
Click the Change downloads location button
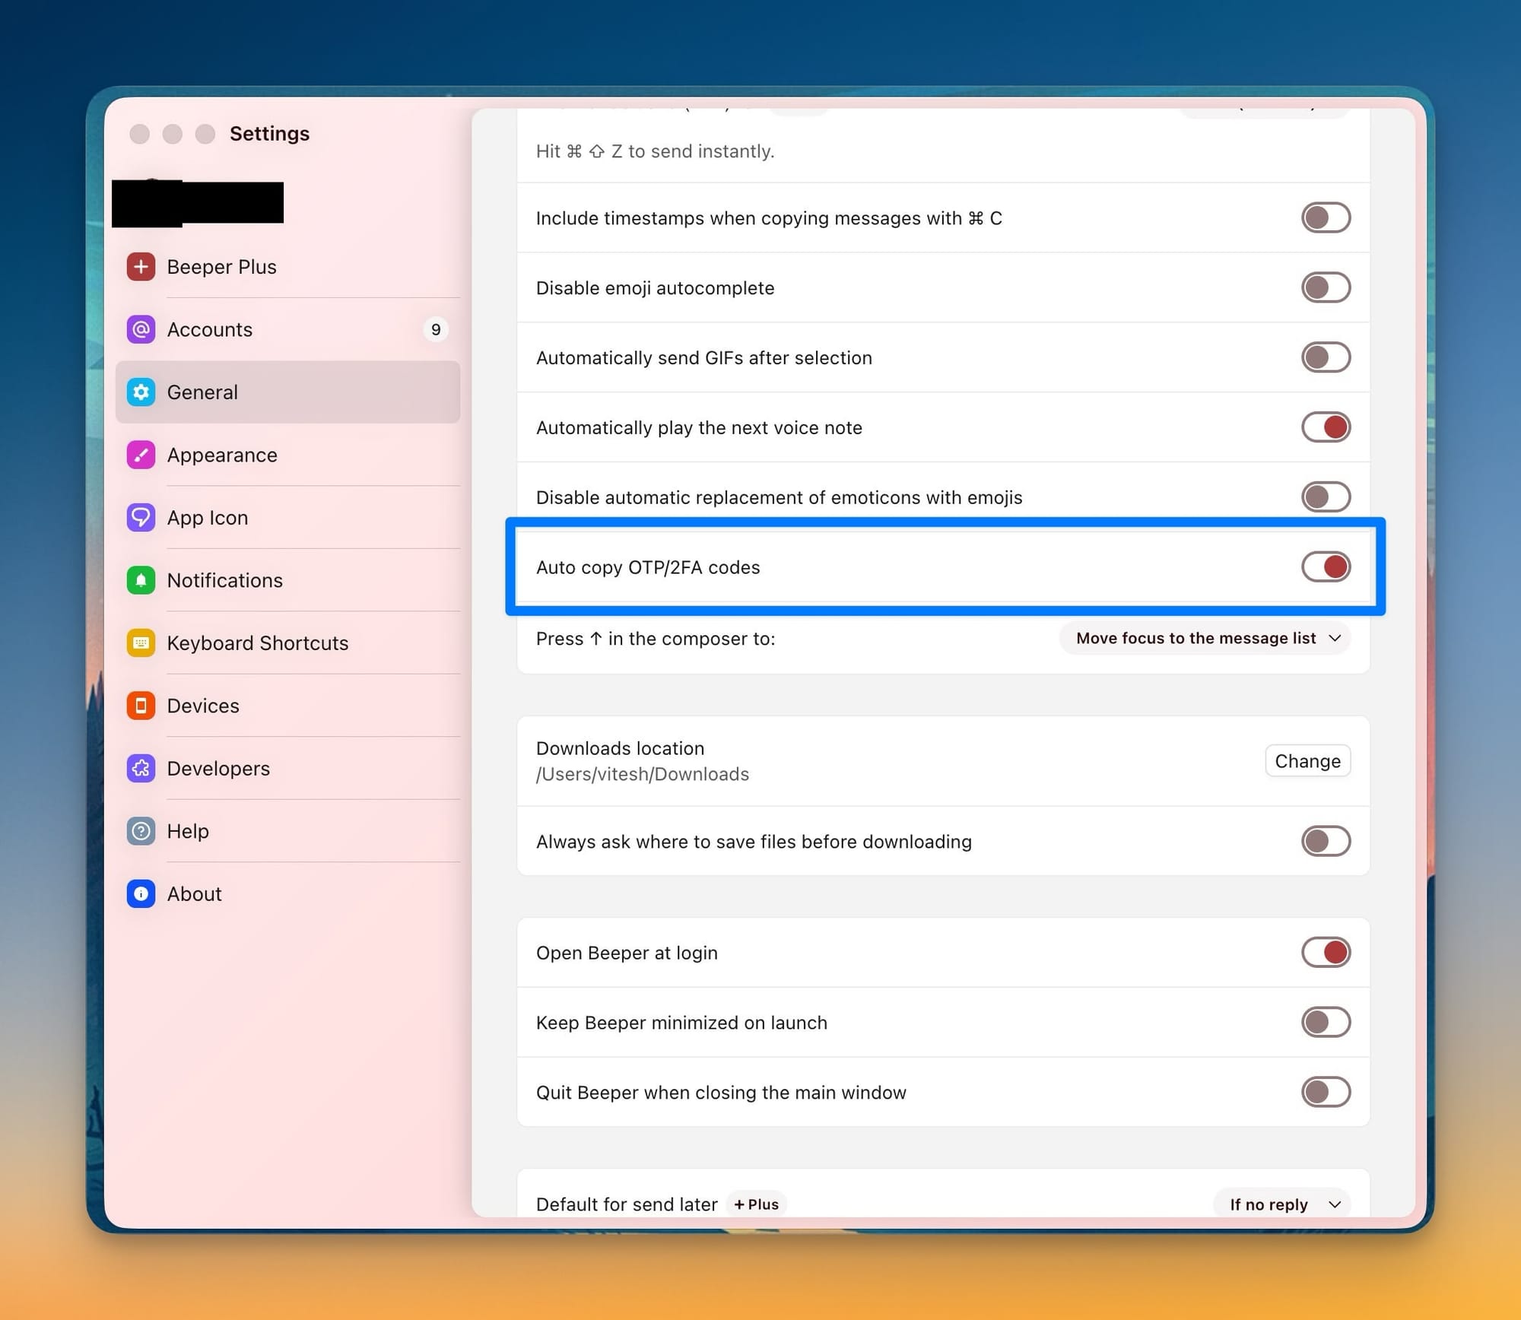[1307, 761]
